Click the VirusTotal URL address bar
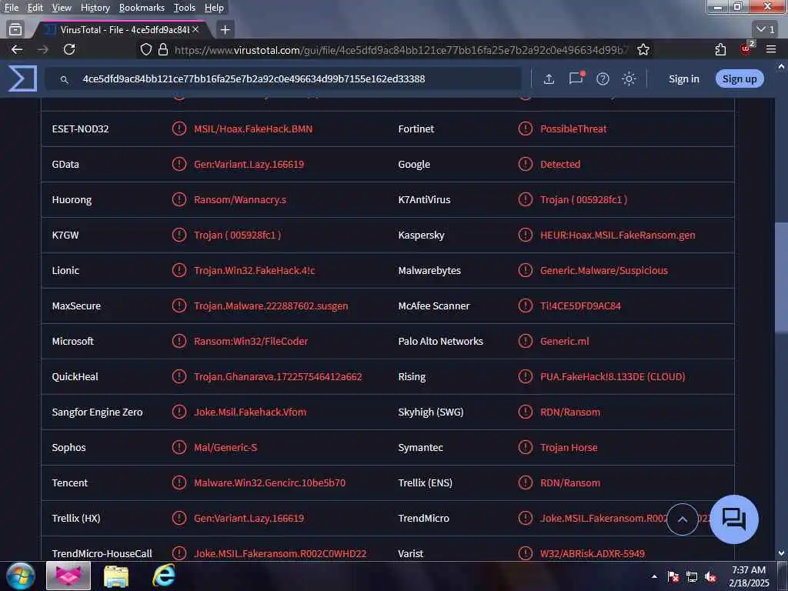 [x=401, y=50]
